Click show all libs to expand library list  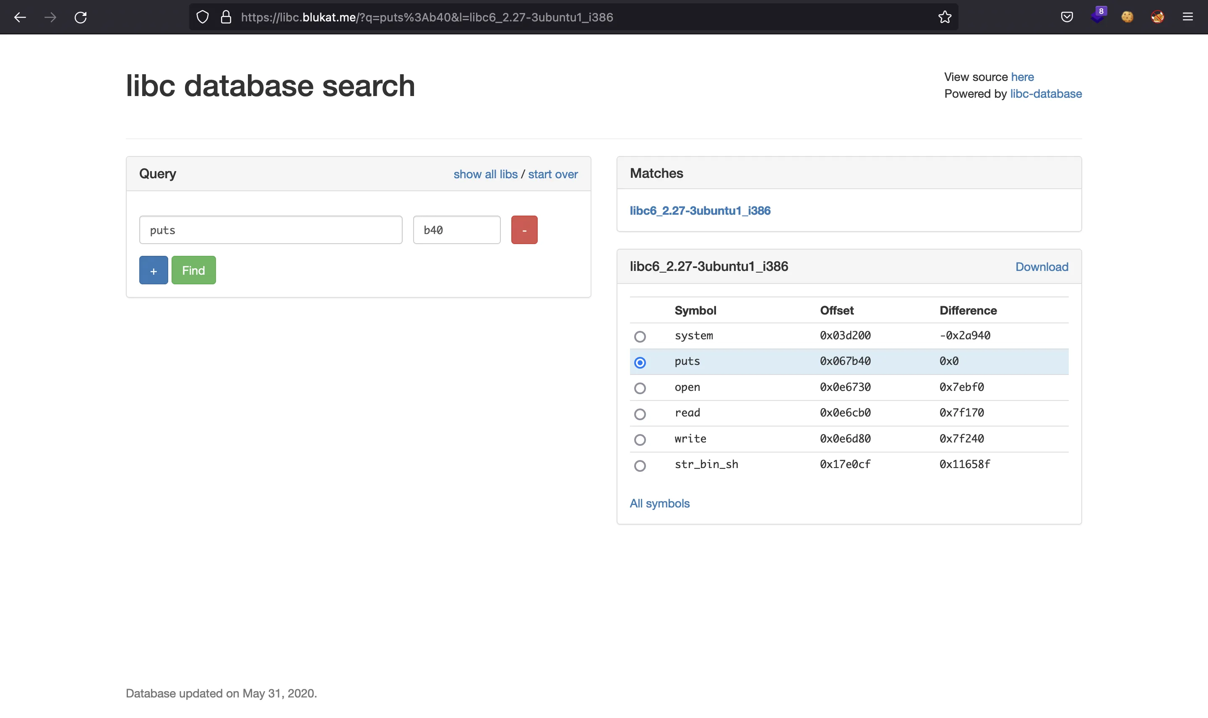click(486, 174)
